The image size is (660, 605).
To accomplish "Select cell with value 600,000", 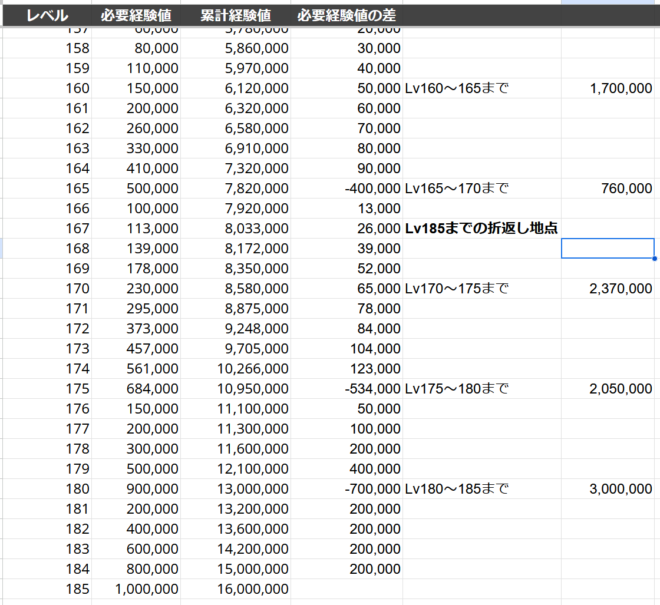I will pyautogui.click(x=136, y=548).
